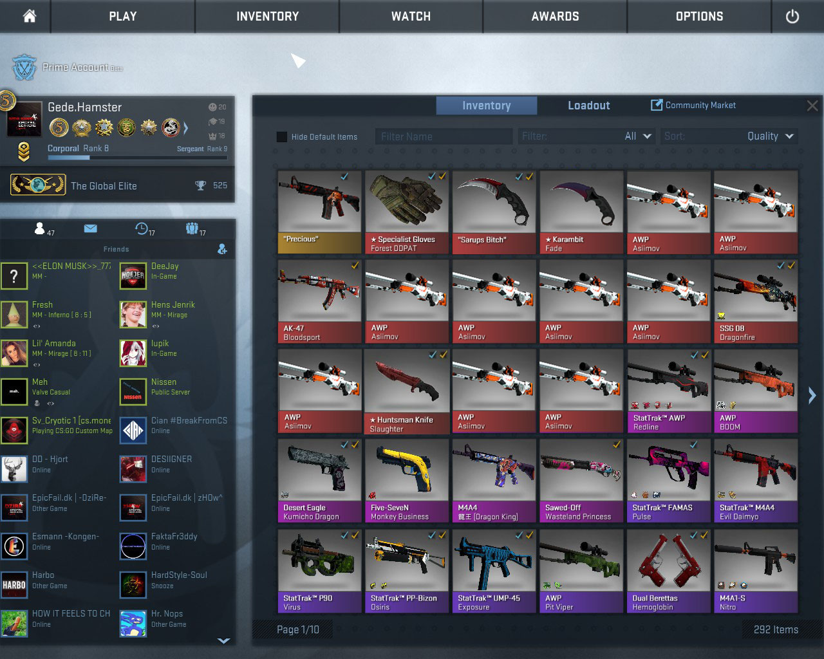
Task: Click the Prime Account shield icon
Action: (24, 68)
